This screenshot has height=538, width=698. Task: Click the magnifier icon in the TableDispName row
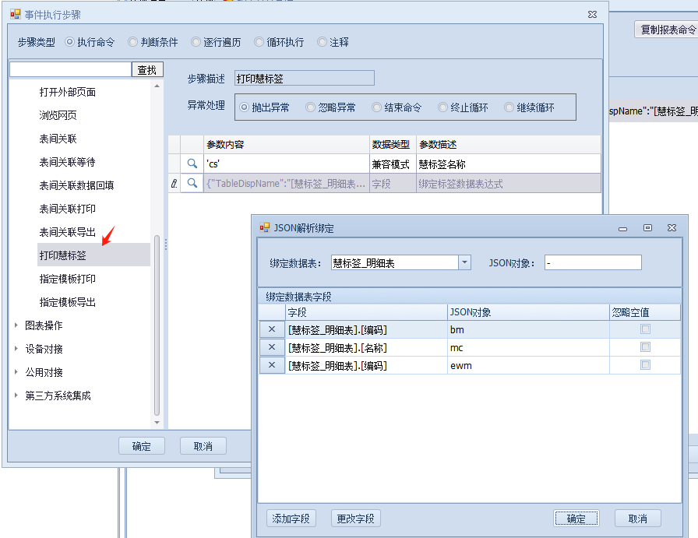[x=192, y=183]
